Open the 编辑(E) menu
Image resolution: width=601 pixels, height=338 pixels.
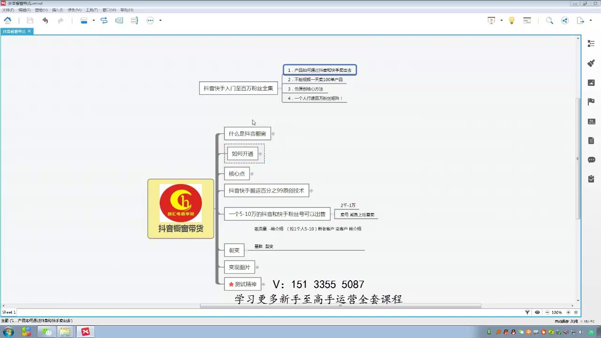pyautogui.click(x=24, y=10)
